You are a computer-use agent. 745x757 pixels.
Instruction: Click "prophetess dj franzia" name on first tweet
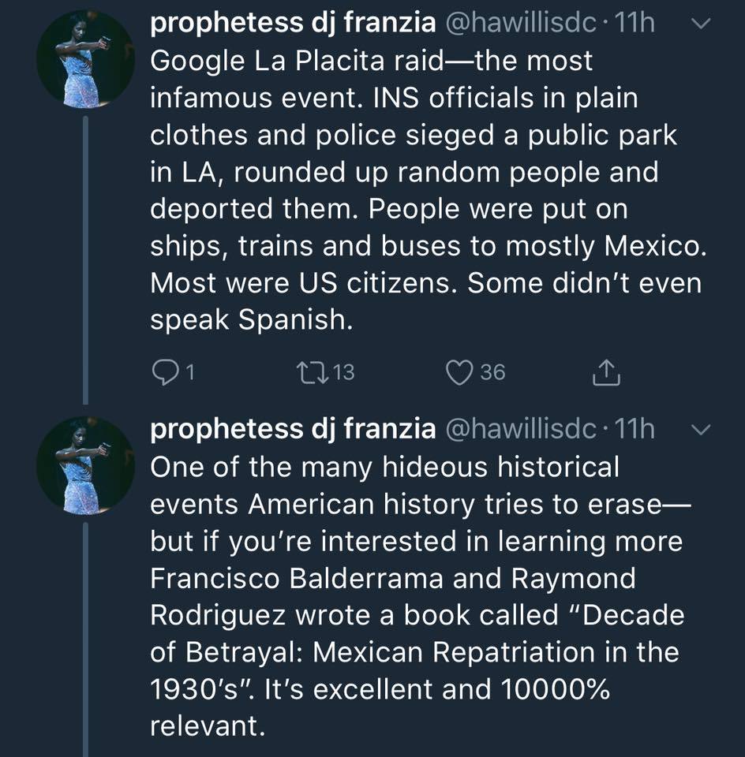click(x=293, y=24)
